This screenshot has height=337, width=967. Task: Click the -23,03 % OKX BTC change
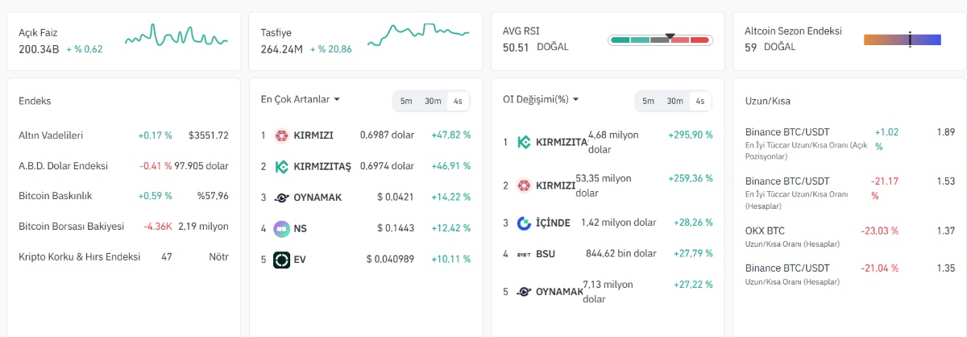pyautogui.click(x=879, y=231)
